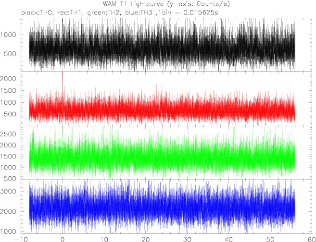Image resolution: width=316 pixels, height=242 pixels.
Task: Click y-axis label 500 of red TH1 panel
Action: tap(10, 114)
